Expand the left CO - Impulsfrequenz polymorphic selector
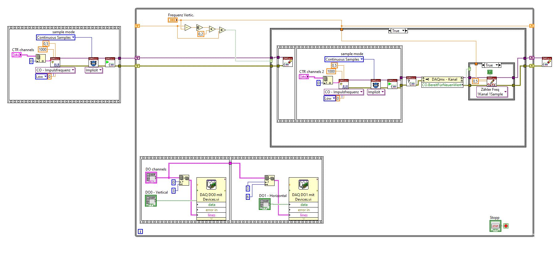Viewport: 559px width, 257px height. [56, 70]
